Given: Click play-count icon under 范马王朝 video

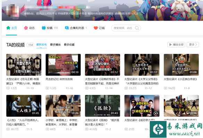Looking at the screenshot, I should (x=8, y=88).
